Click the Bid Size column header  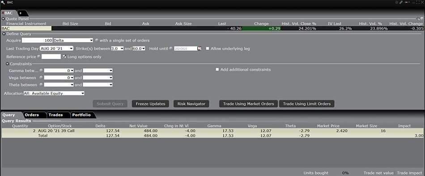(70, 24)
